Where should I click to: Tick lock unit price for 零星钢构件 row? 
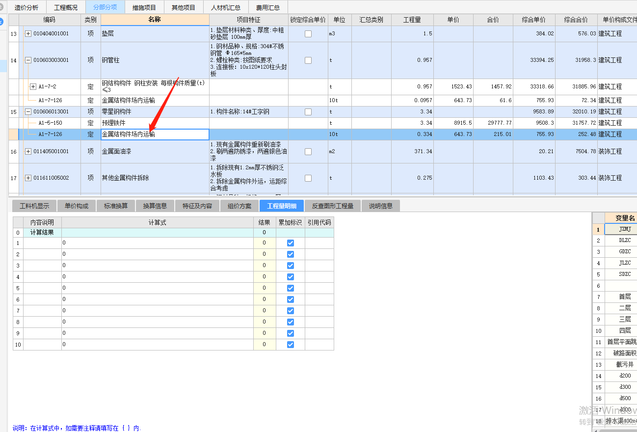point(308,112)
